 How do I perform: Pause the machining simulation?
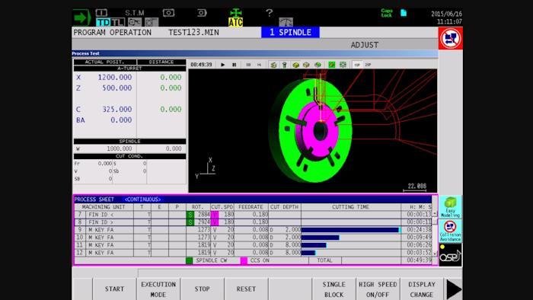(235, 65)
